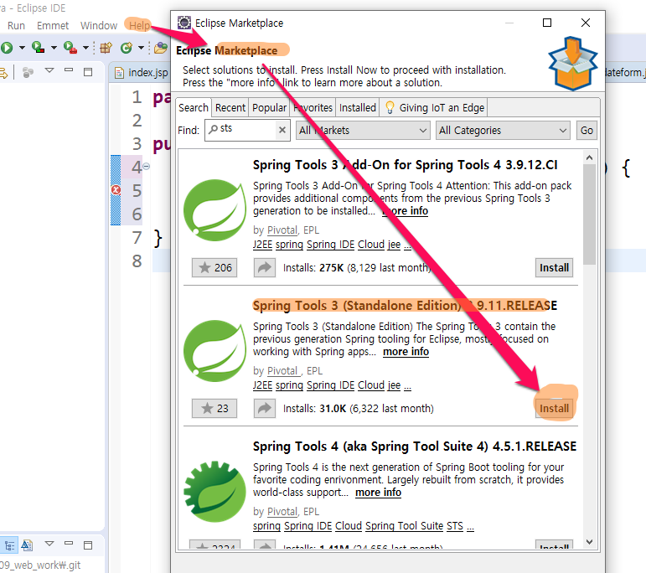Image resolution: width=646 pixels, height=573 pixels.
Task: Close the Eclipse Marketplace dialog
Action: coord(586,23)
